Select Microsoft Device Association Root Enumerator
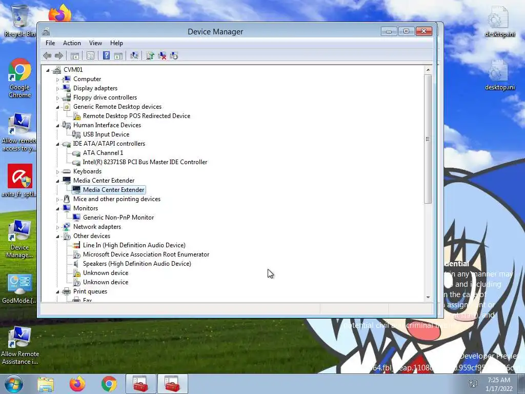Screen dimensions: 525x394 point(146,254)
